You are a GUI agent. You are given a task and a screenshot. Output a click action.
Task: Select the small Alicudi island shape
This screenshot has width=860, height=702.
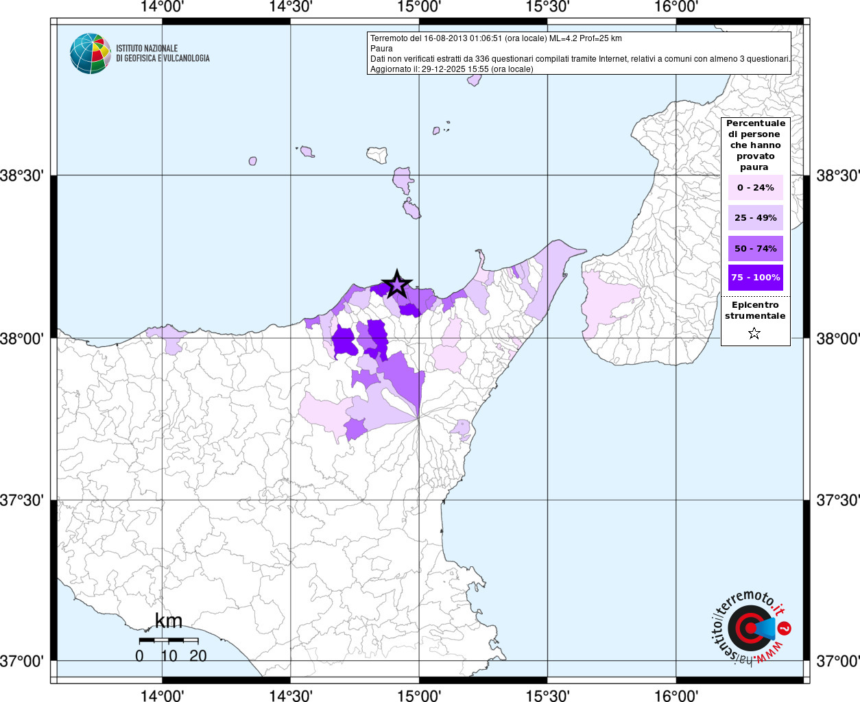point(253,161)
